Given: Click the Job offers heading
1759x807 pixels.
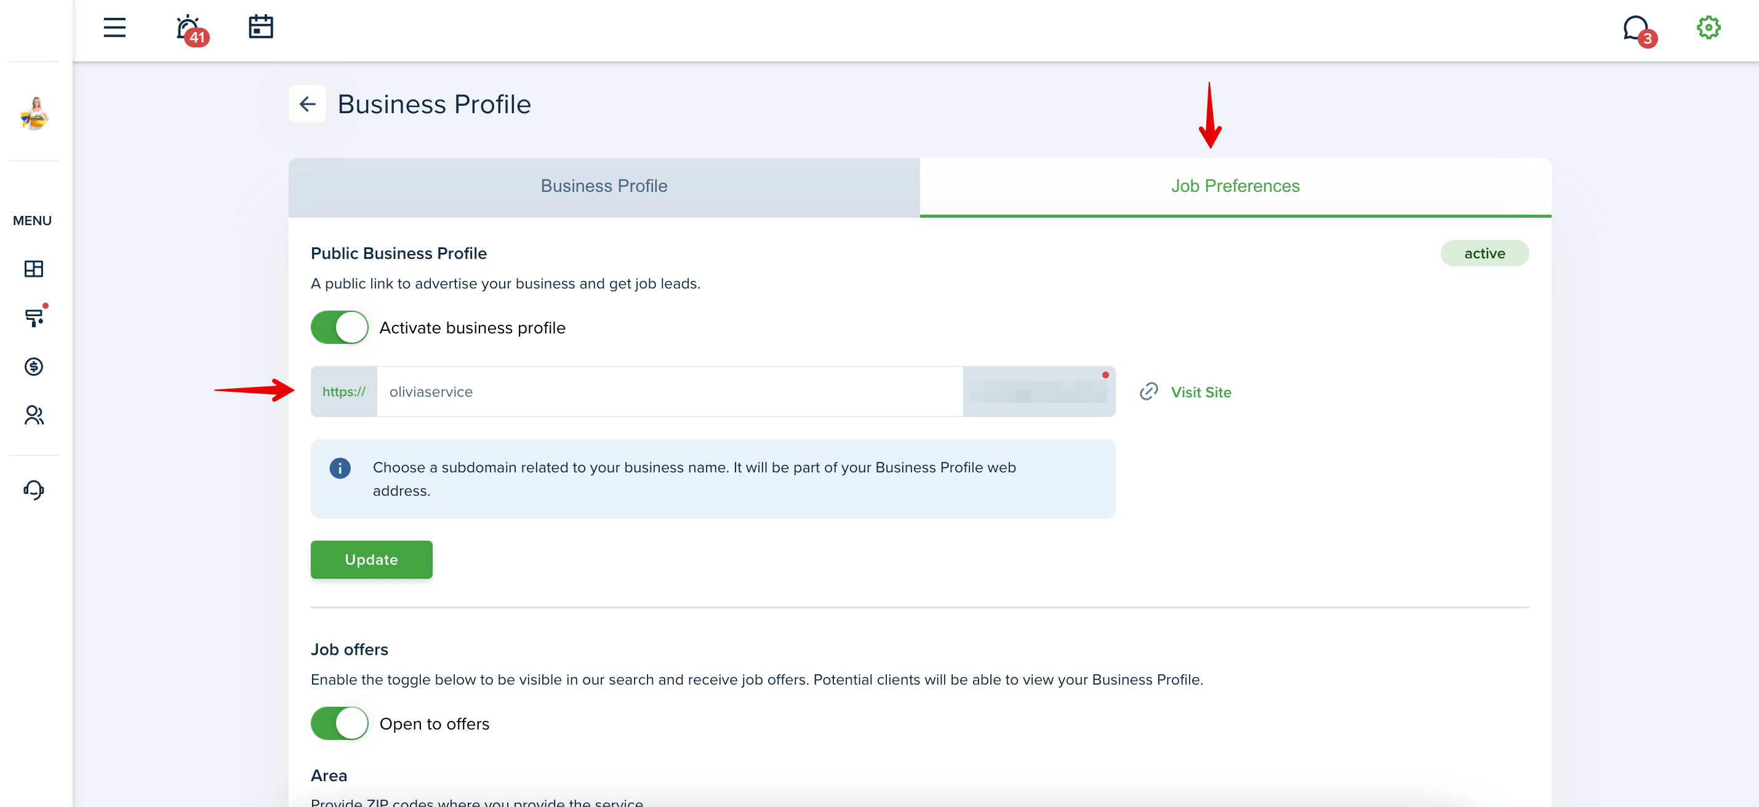Looking at the screenshot, I should click(350, 650).
